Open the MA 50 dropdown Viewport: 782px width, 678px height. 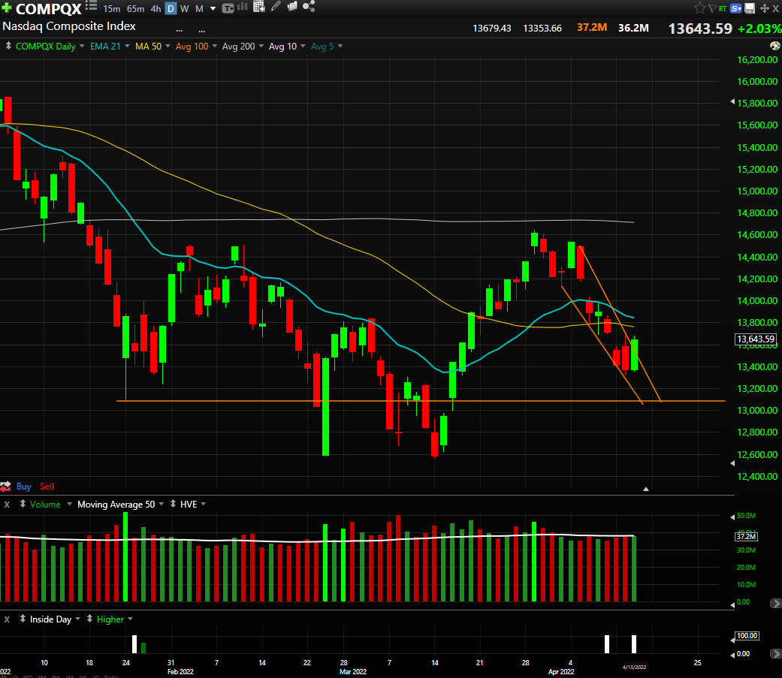click(168, 46)
